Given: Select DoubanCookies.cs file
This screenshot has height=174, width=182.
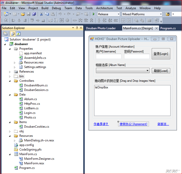Looking at the screenshot, I should coord(37,127).
